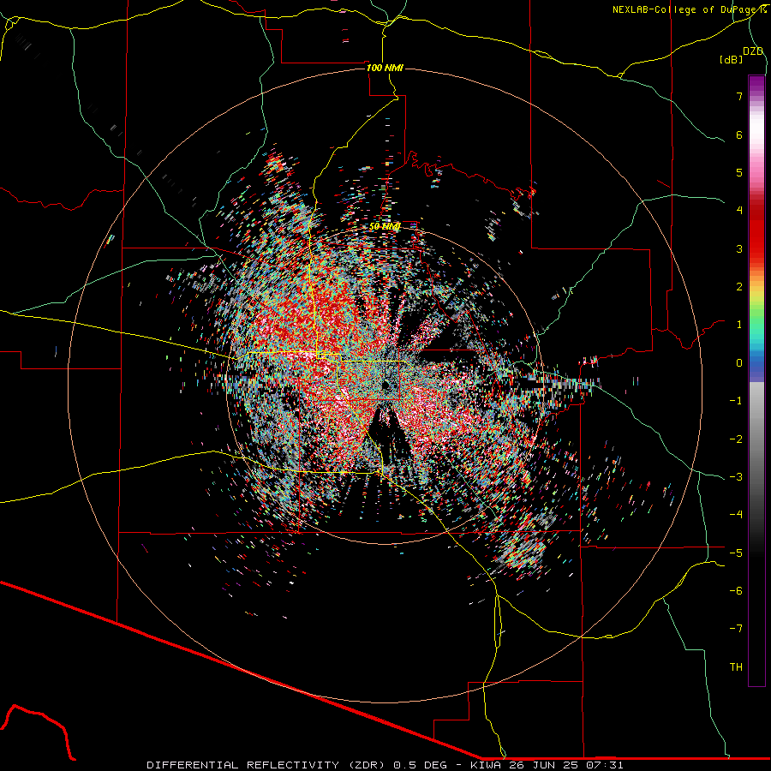Click the 07:31 timestamp in caption
The height and width of the screenshot is (771, 771).
coord(605,765)
